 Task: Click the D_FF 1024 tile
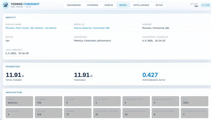click(x=194, y=101)
